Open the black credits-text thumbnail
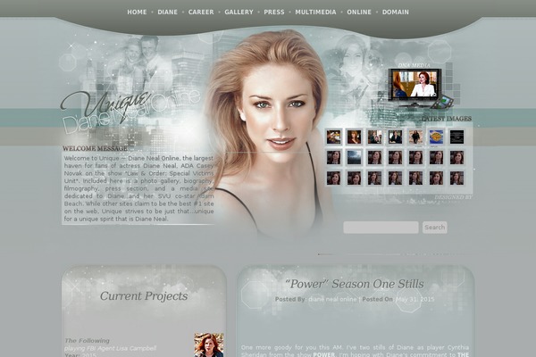 tap(456, 137)
